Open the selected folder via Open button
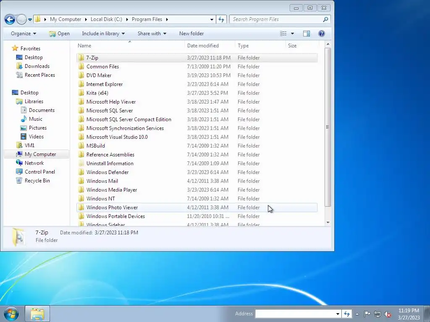Image resolution: width=430 pixels, height=322 pixels. (x=59, y=34)
